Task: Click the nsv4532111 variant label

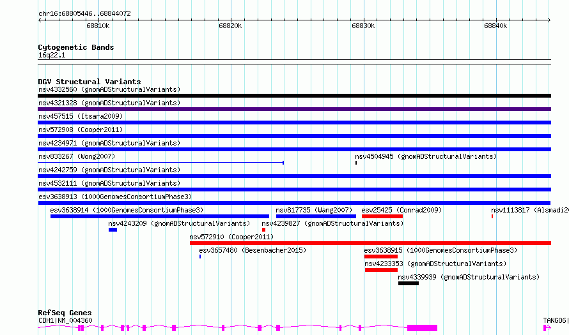Action: (109, 183)
